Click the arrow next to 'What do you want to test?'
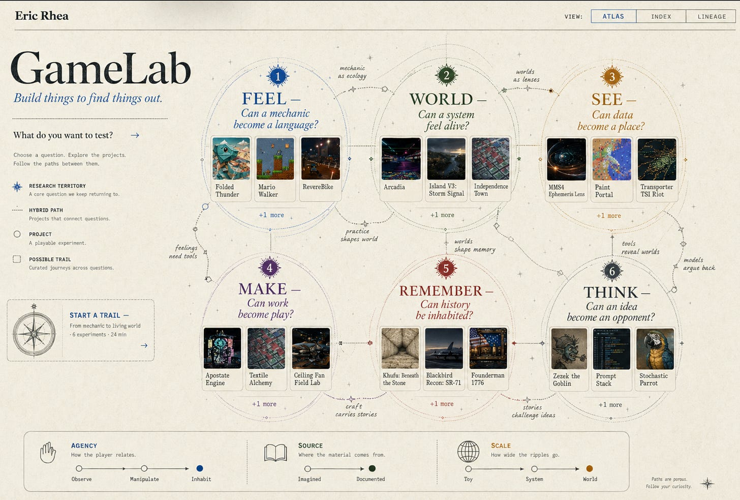Viewport: 740px width, 500px height. click(135, 135)
